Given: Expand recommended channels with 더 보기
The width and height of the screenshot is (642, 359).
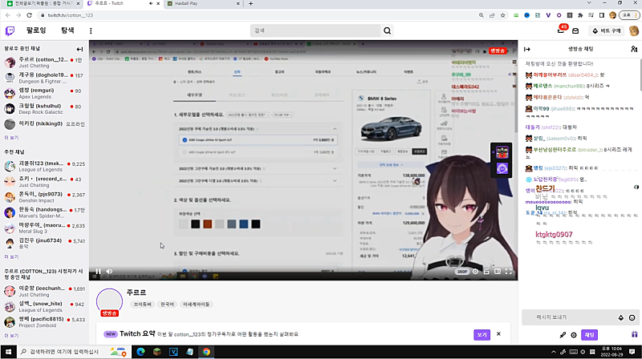Looking at the screenshot, I should 11,257.
